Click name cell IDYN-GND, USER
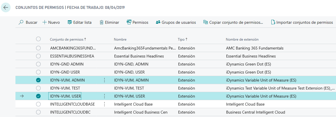336x117 pixels. pyautogui.click(x=129, y=72)
